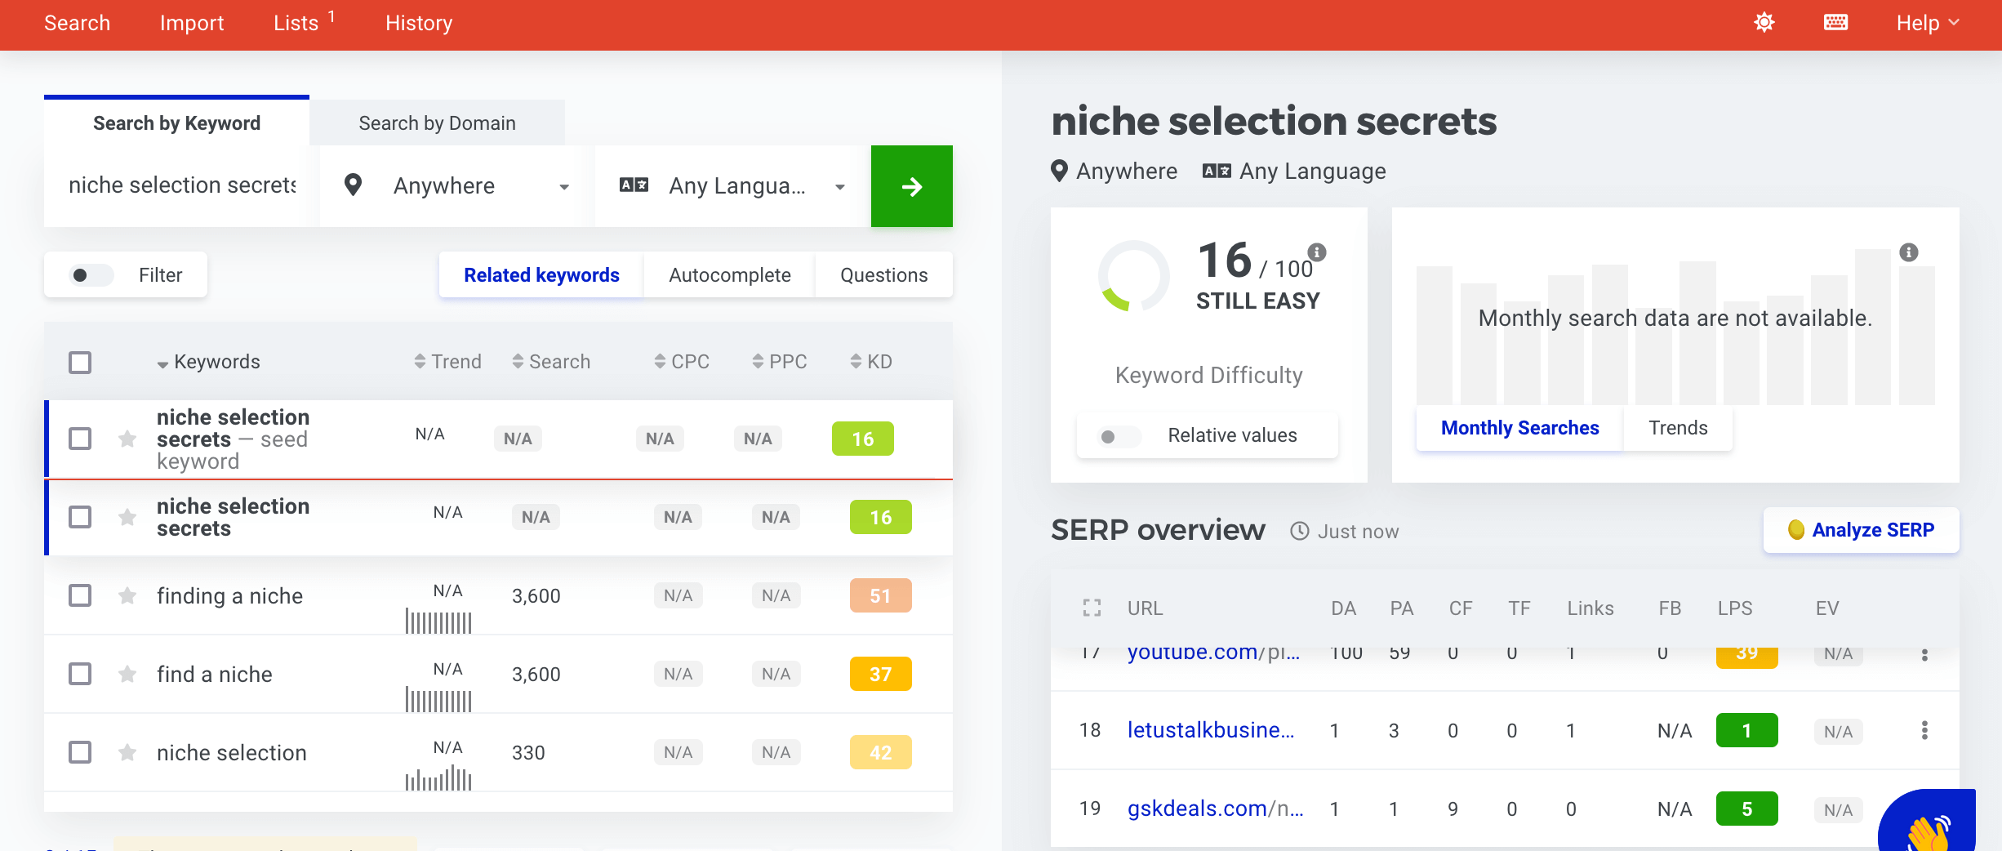Click the keyword search input field

(x=181, y=186)
